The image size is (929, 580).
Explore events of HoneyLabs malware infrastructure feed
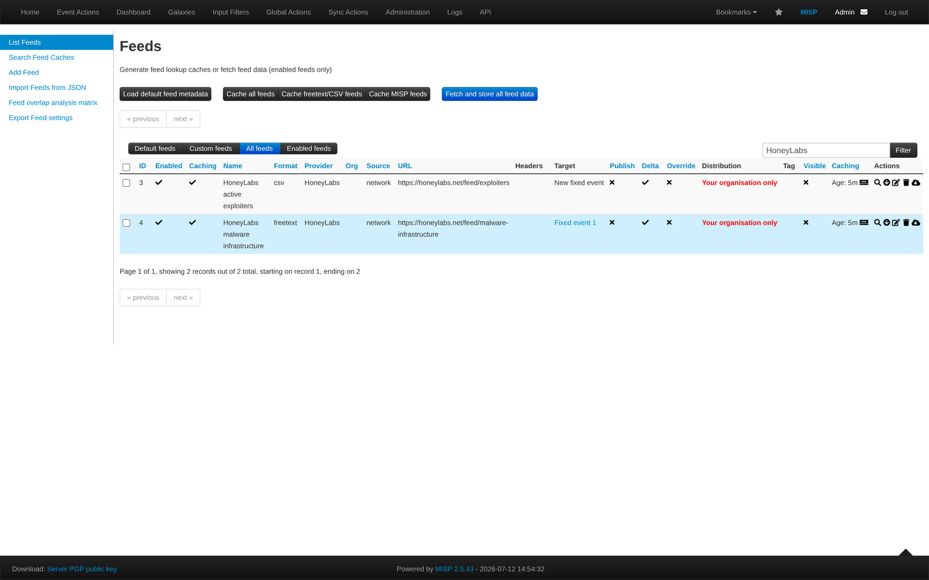pos(877,223)
